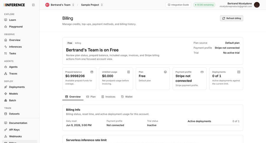Open Playground via its robot icon
Screen dimensions: 266x143
click(6, 27)
